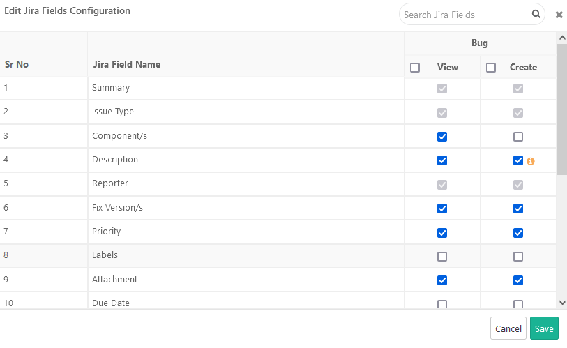Uncheck Create for Attachment field
567x348 pixels.
pos(518,280)
